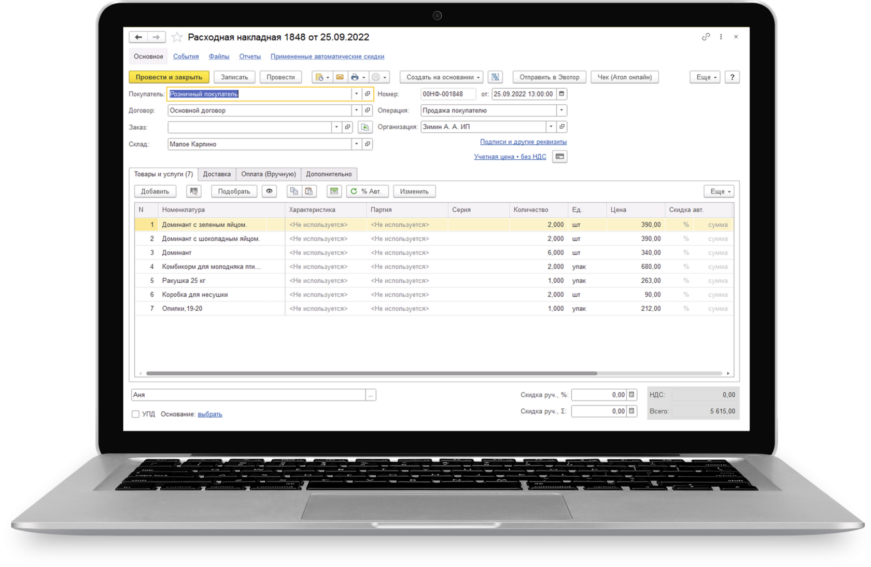Open the Файлы section
This screenshot has height=567, width=871.
(x=219, y=57)
